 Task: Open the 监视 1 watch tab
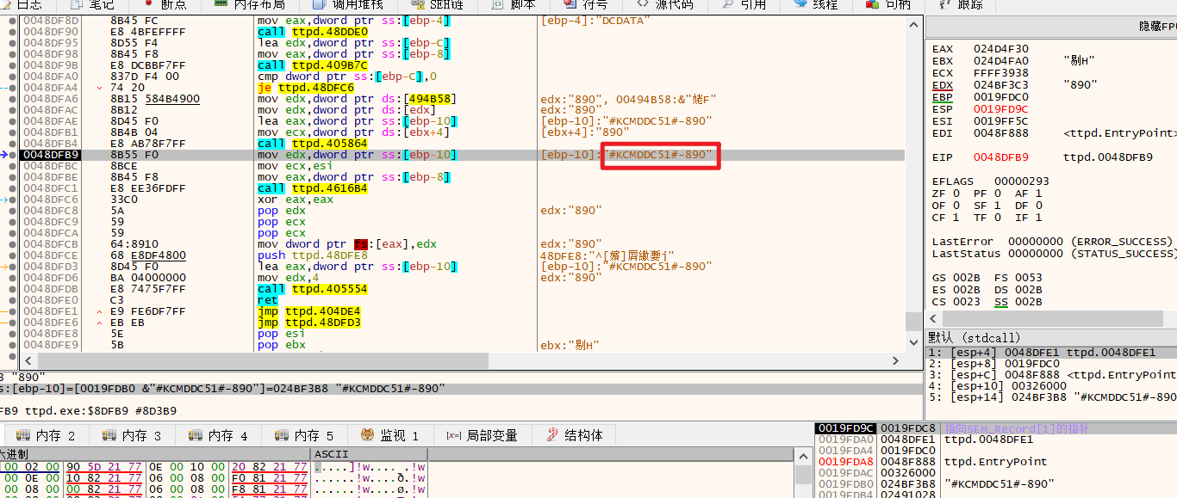point(389,435)
